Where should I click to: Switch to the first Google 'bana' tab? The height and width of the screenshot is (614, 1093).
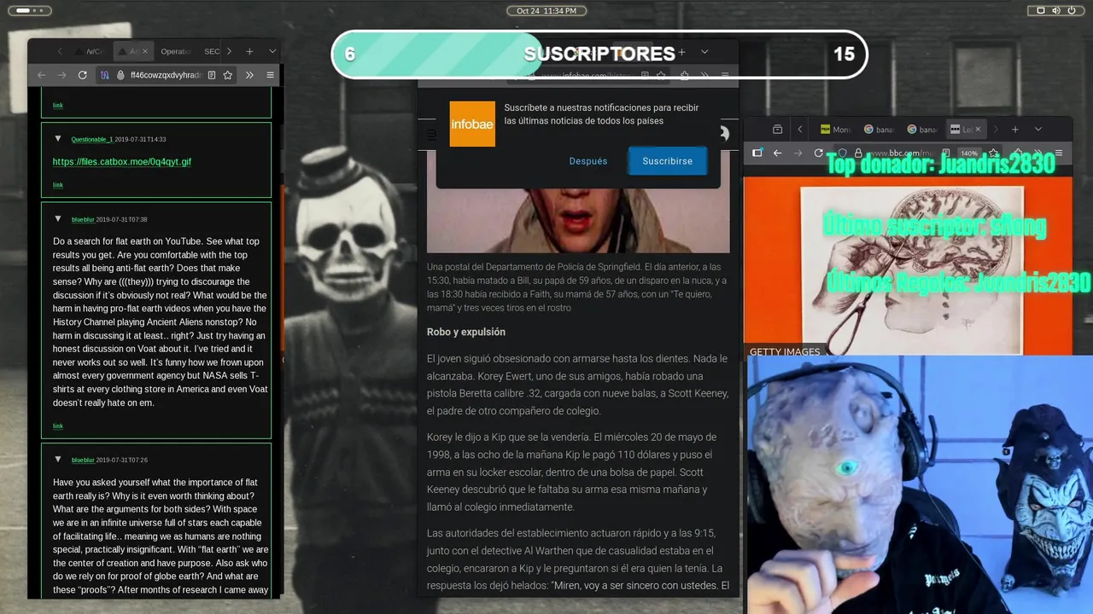[x=879, y=130]
